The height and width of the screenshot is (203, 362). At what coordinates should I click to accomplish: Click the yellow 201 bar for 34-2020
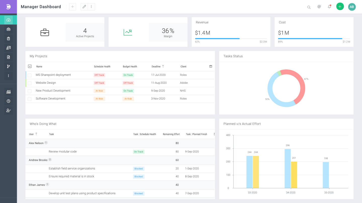294,175
